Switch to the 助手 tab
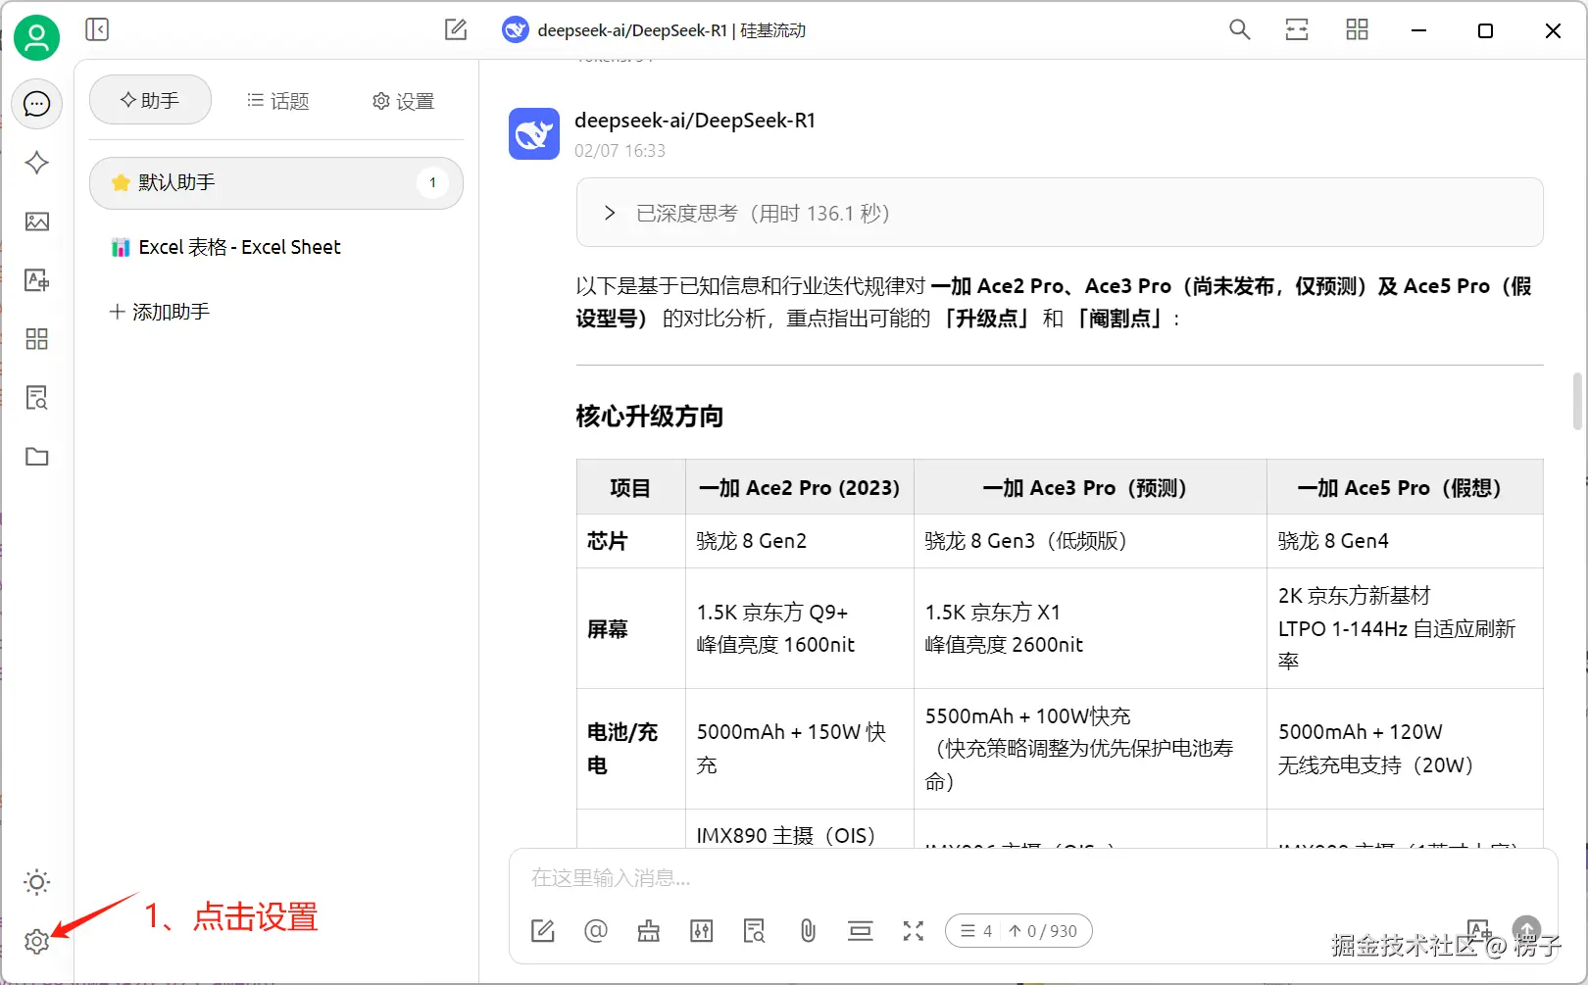The image size is (1588, 985). pyautogui.click(x=150, y=100)
